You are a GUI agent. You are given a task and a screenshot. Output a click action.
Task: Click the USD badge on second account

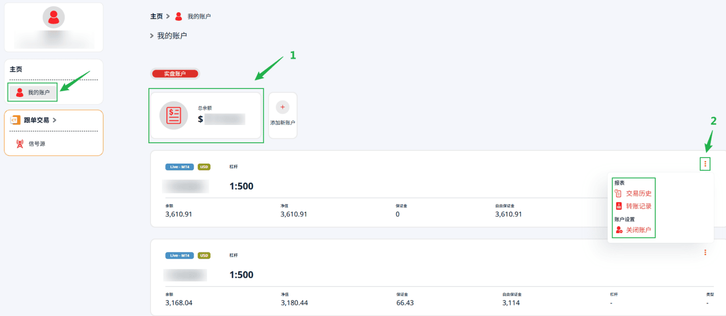click(204, 256)
